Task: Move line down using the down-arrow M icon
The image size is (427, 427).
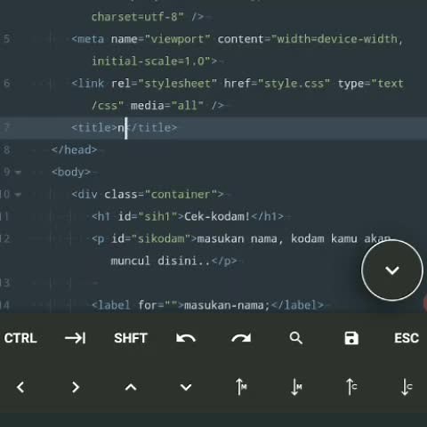Action: pos(296,387)
